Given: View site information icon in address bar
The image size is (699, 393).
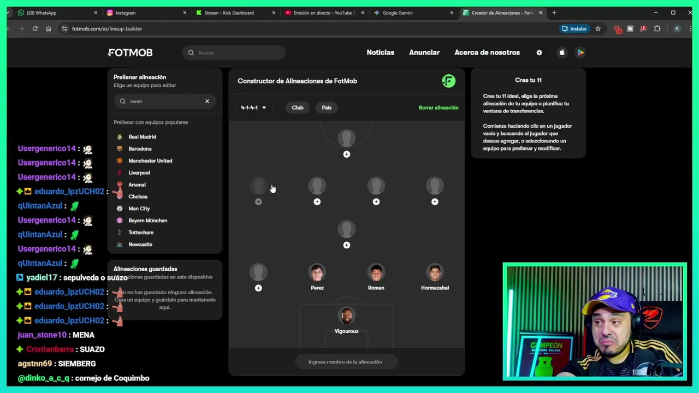Looking at the screenshot, I should click(x=64, y=29).
